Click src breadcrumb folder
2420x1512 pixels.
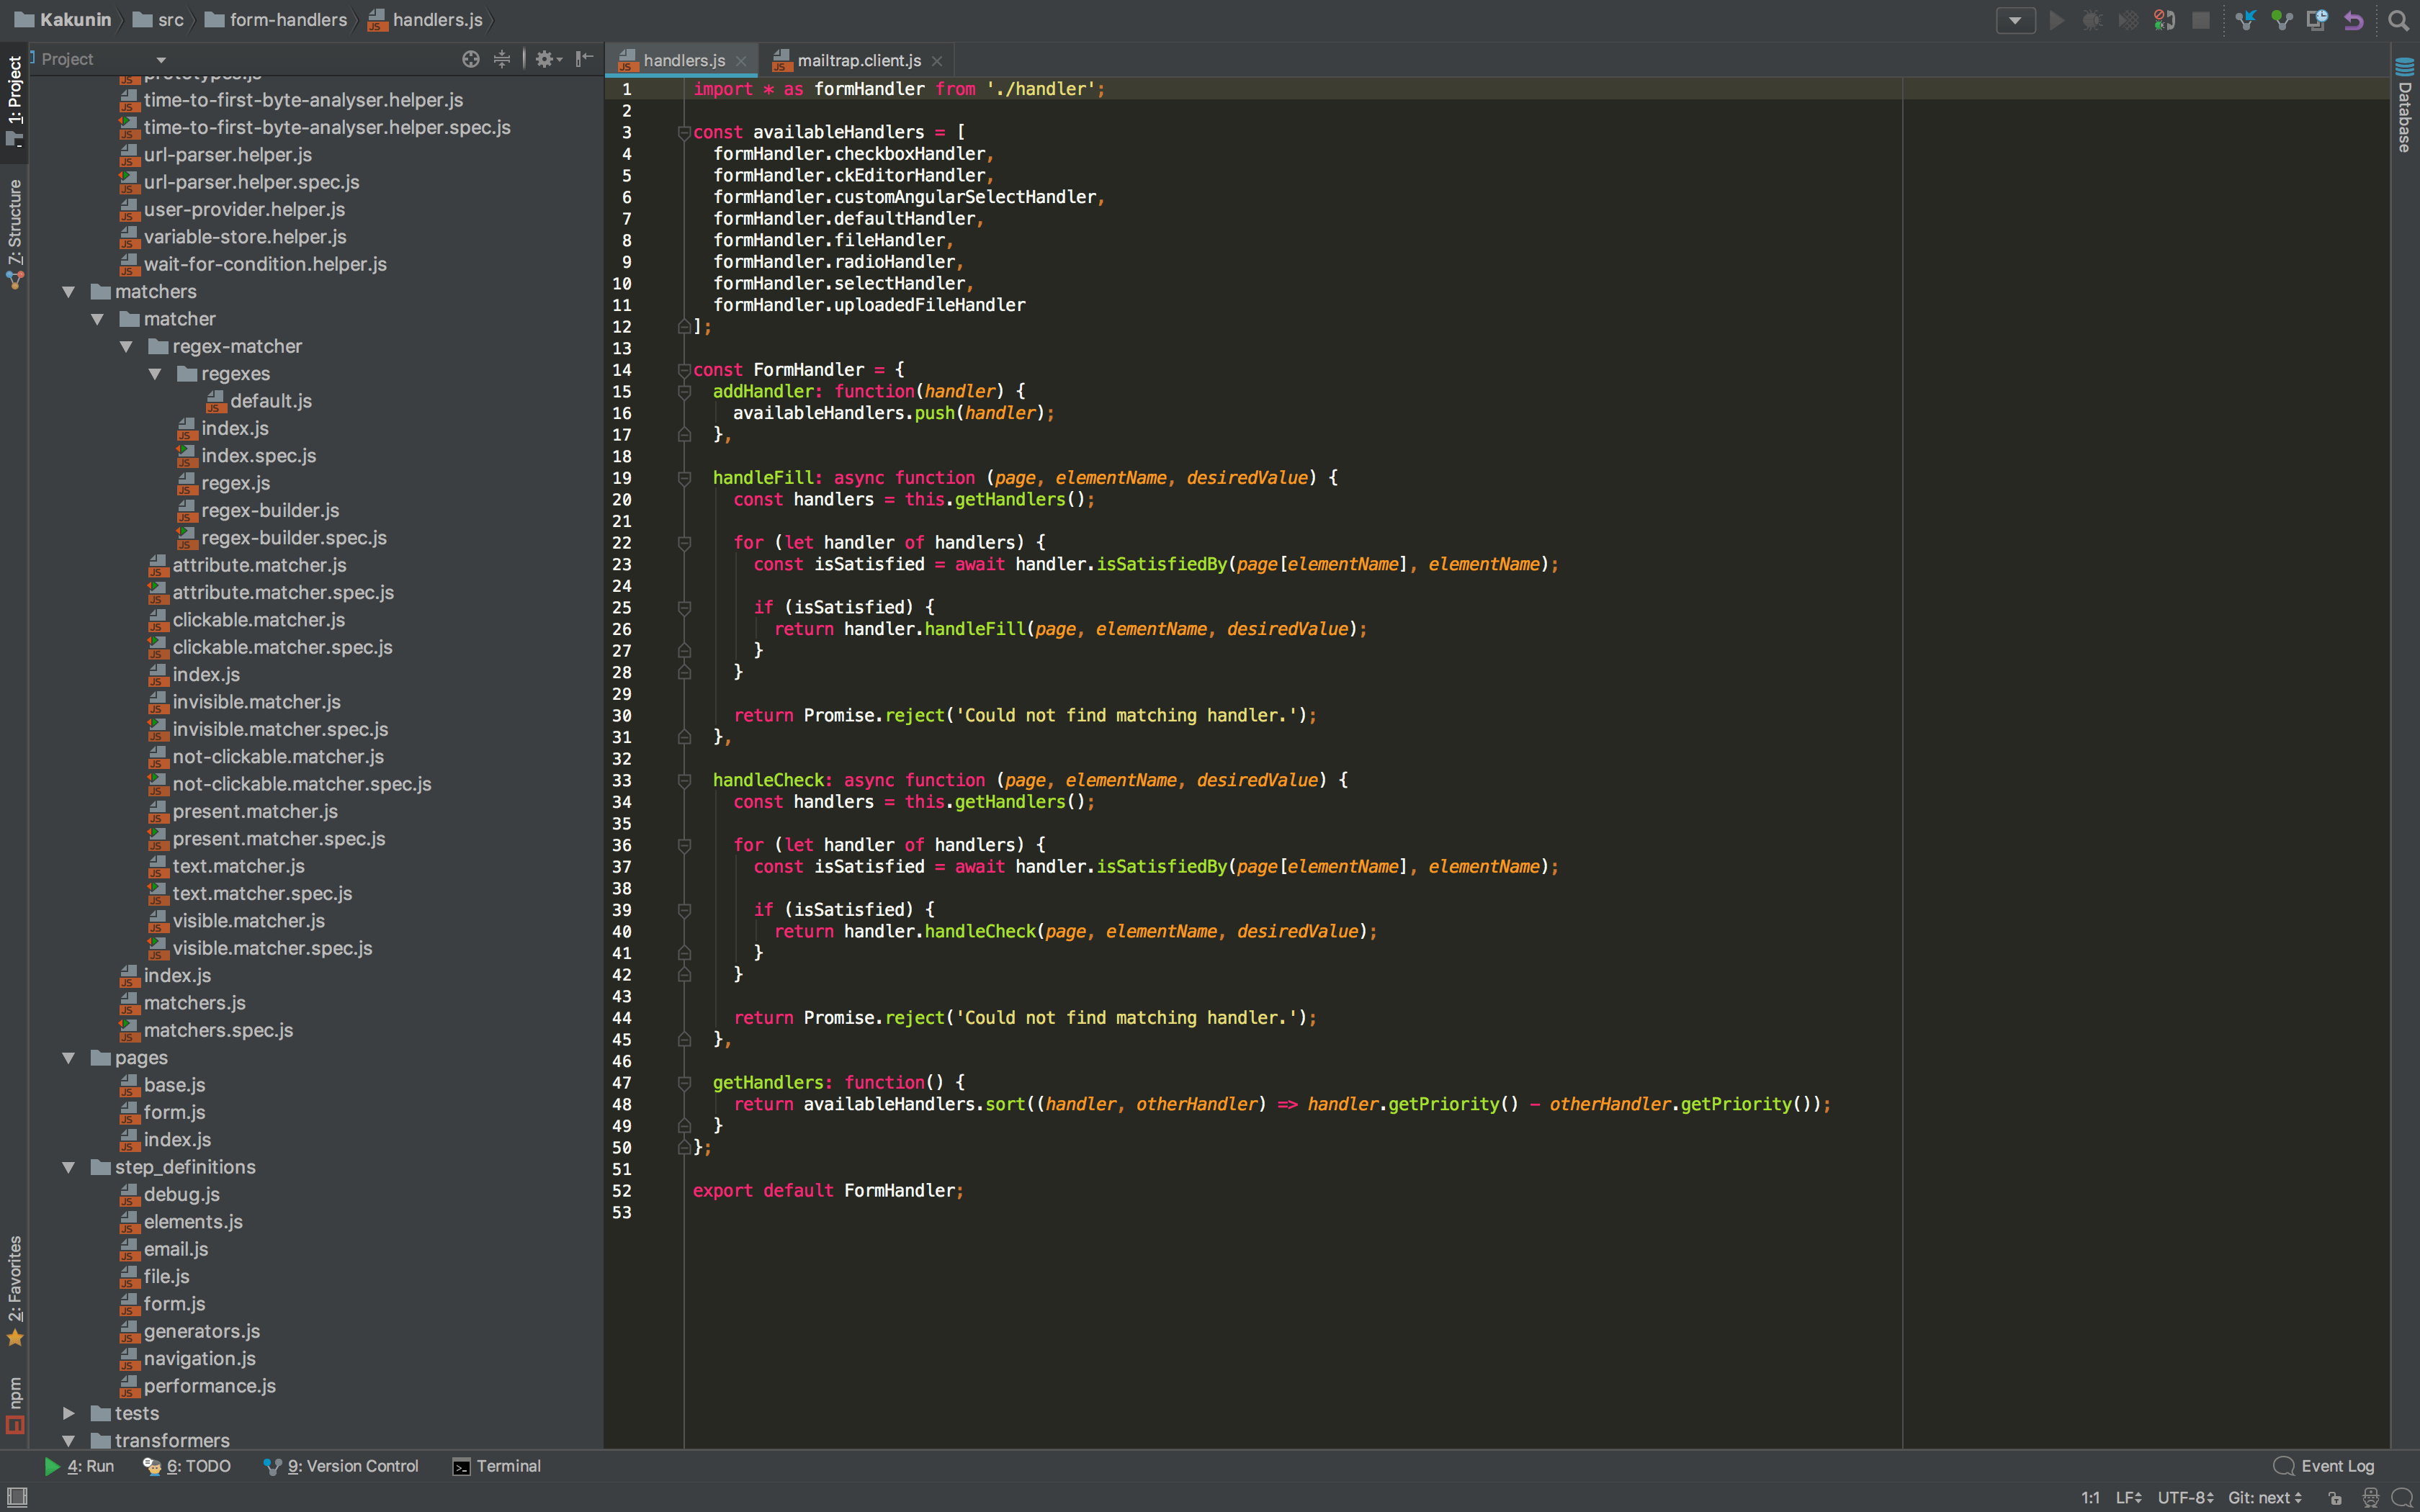(158, 20)
